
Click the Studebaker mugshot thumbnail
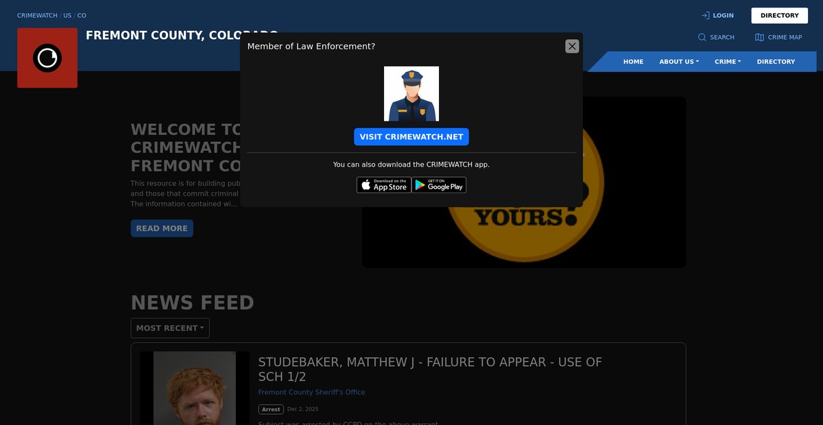click(195, 388)
